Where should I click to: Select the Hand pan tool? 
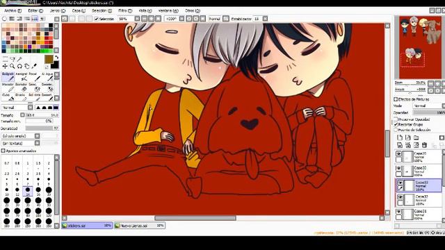click(27, 66)
